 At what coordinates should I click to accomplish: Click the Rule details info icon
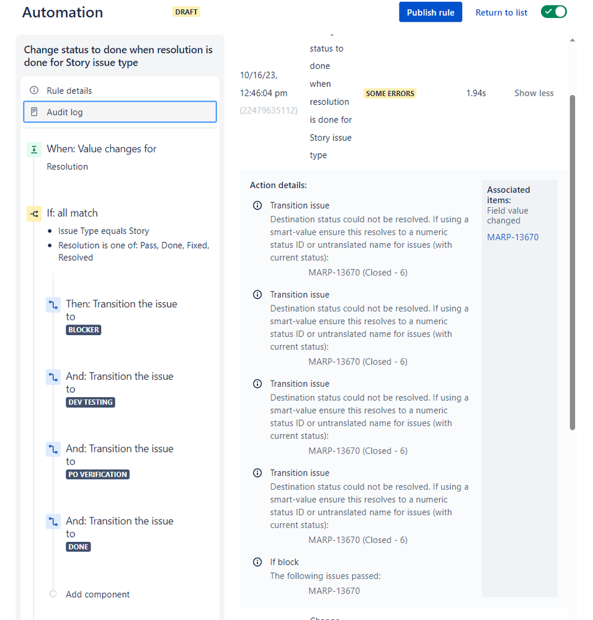click(x=34, y=90)
